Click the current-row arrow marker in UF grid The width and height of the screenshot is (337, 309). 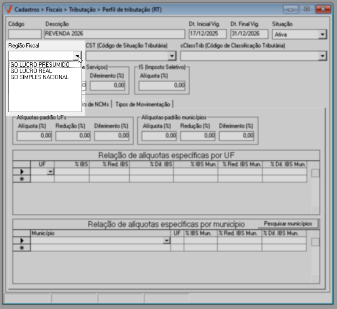(22, 172)
